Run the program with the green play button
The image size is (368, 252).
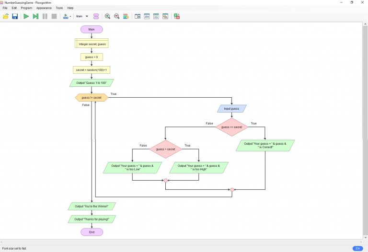[26, 16]
